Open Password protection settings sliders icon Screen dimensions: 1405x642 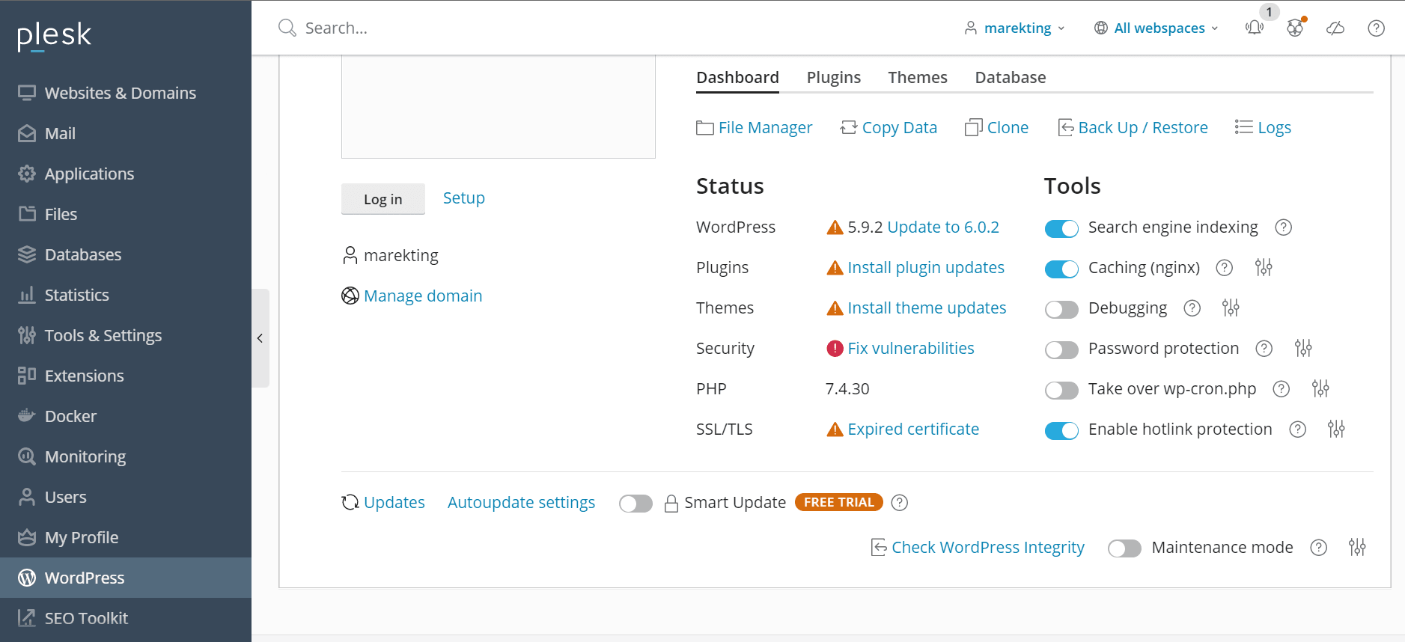(x=1303, y=349)
